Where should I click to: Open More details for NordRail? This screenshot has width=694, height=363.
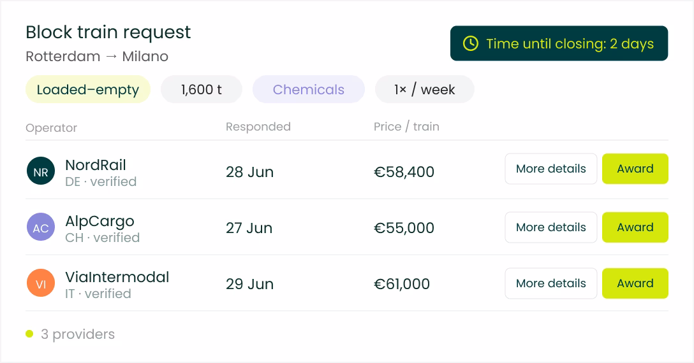click(x=551, y=169)
